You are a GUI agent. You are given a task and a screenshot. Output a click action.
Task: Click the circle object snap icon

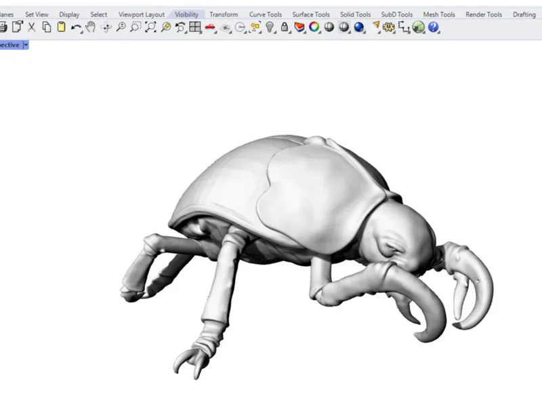pos(241,27)
